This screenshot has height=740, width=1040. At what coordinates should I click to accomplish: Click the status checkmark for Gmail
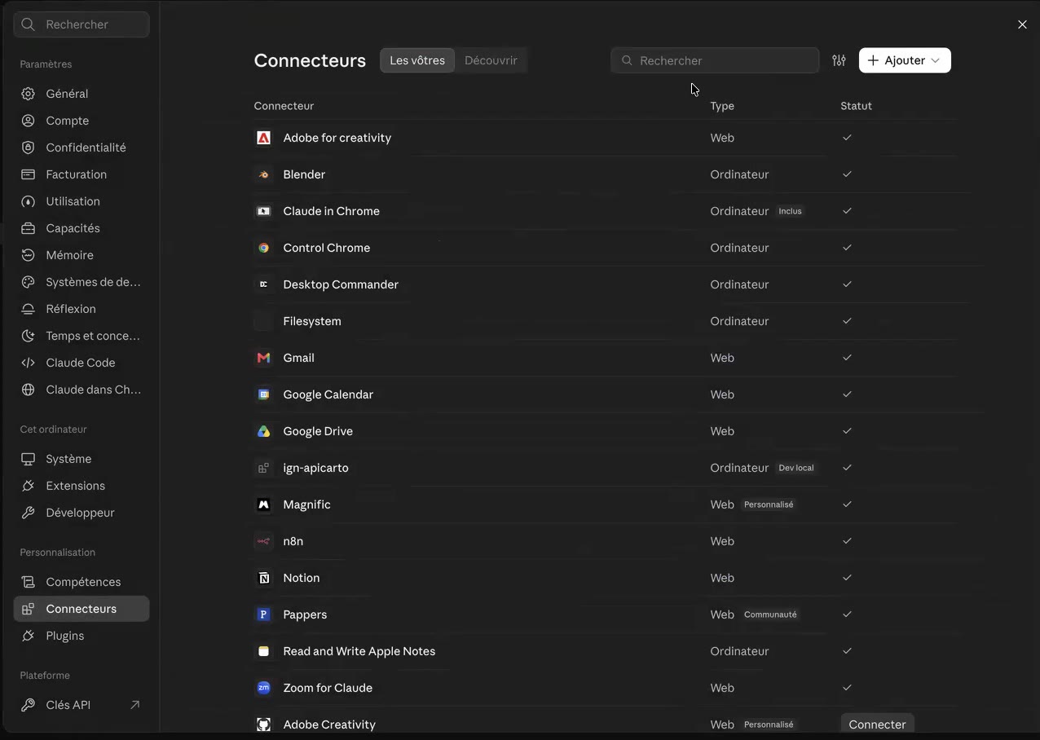pos(847,358)
